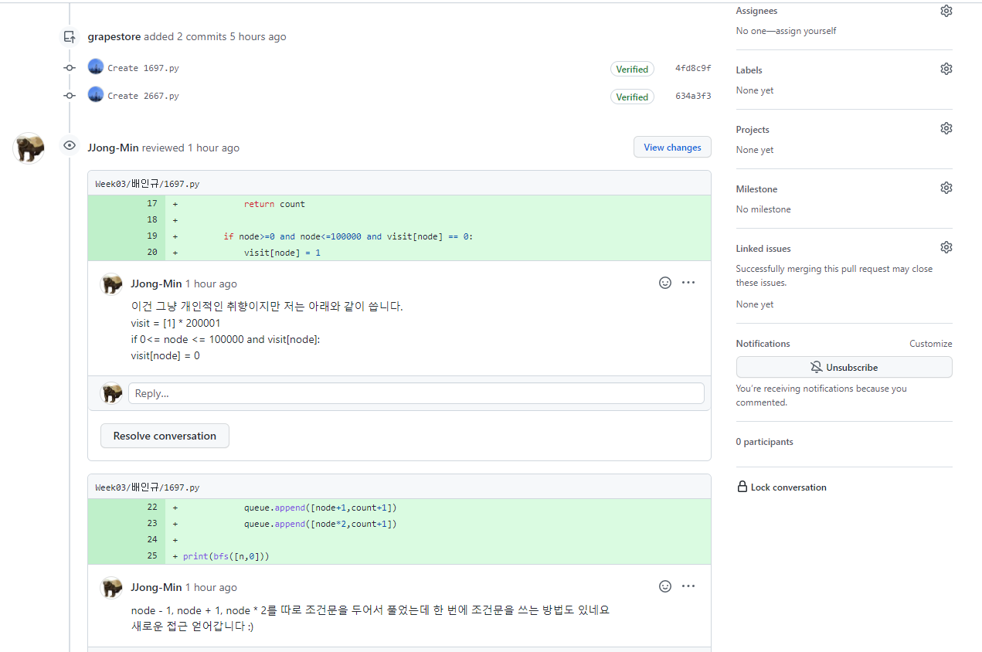Open Assignees settings gear
The height and width of the screenshot is (652, 982).
point(946,11)
